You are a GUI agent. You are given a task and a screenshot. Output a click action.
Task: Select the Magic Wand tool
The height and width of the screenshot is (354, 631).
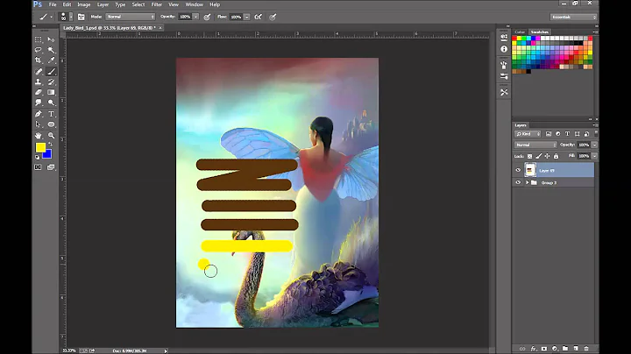pyautogui.click(x=51, y=50)
